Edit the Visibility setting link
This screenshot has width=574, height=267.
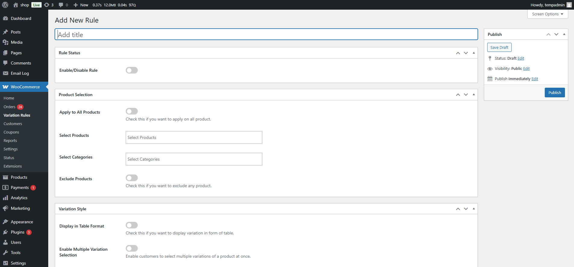pyautogui.click(x=526, y=69)
